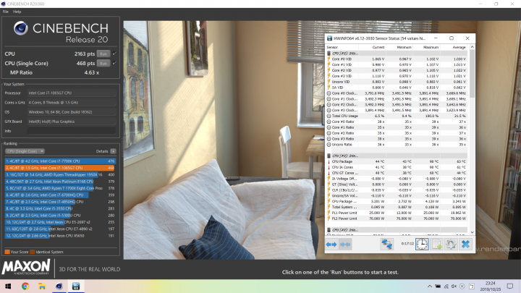Show hidden system tray icons
Viewport: 521px width, 293px height.
pyautogui.click(x=430, y=286)
